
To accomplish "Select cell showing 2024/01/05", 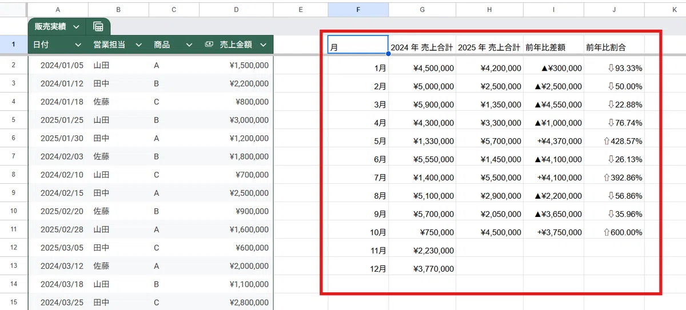I will [58, 66].
